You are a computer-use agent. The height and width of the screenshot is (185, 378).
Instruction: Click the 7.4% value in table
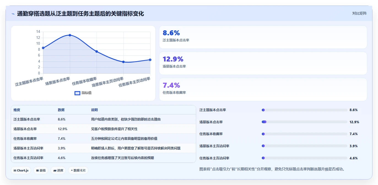pyautogui.click(x=61, y=138)
